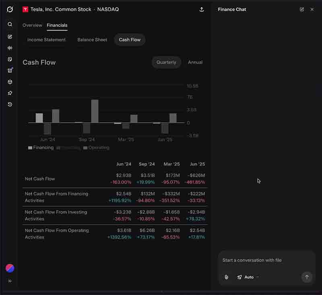Open new thread compose sidebar icon
The image size is (322, 295).
10,37
